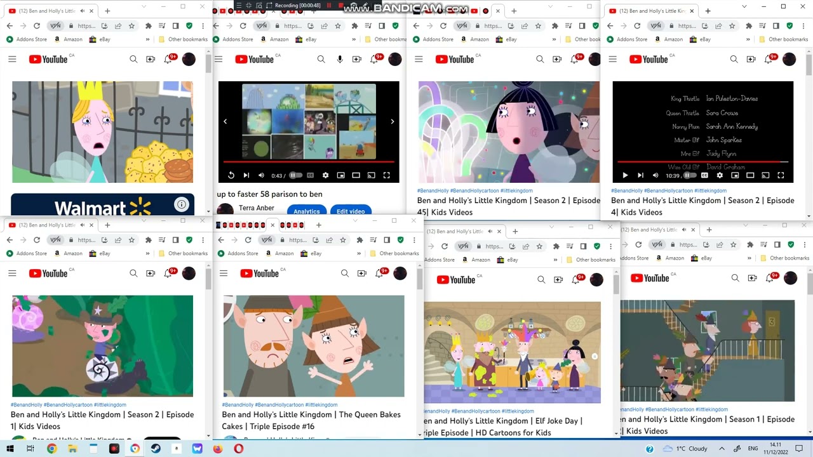Click notifications bell in Elf Joke Day window

pyautogui.click(x=576, y=279)
